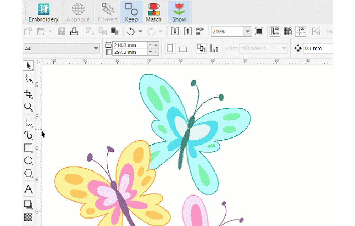This screenshot has height=226, width=355.
Task: Click the Print icon
Action: click(x=74, y=31)
